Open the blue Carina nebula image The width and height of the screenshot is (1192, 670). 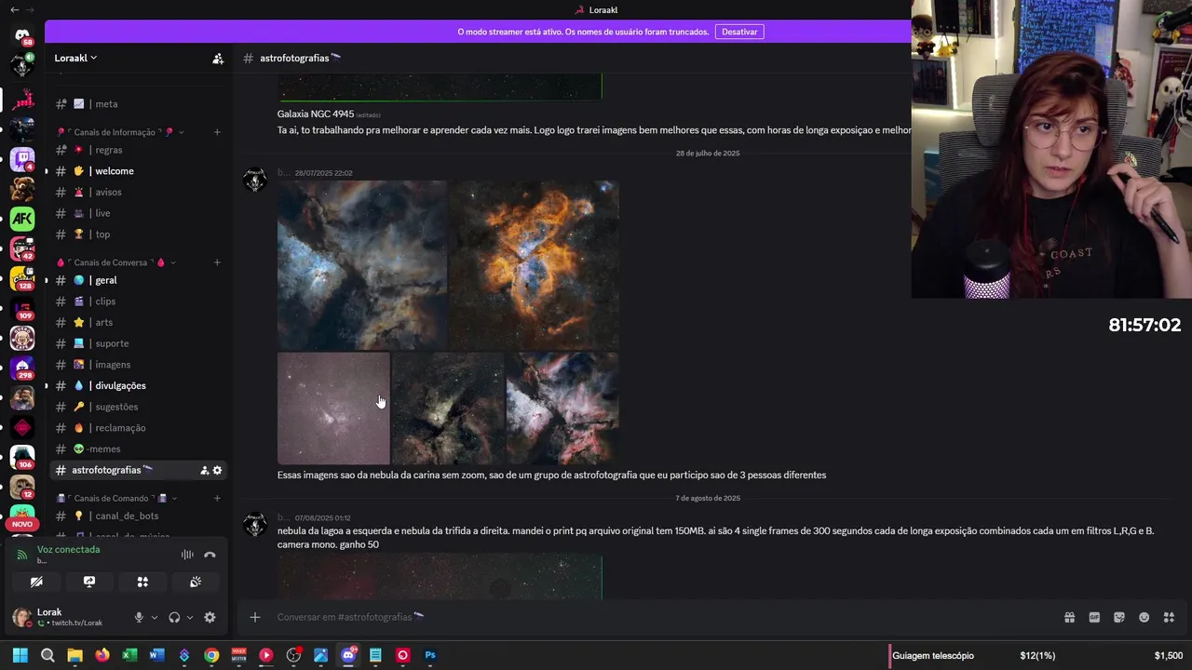click(362, 265)
